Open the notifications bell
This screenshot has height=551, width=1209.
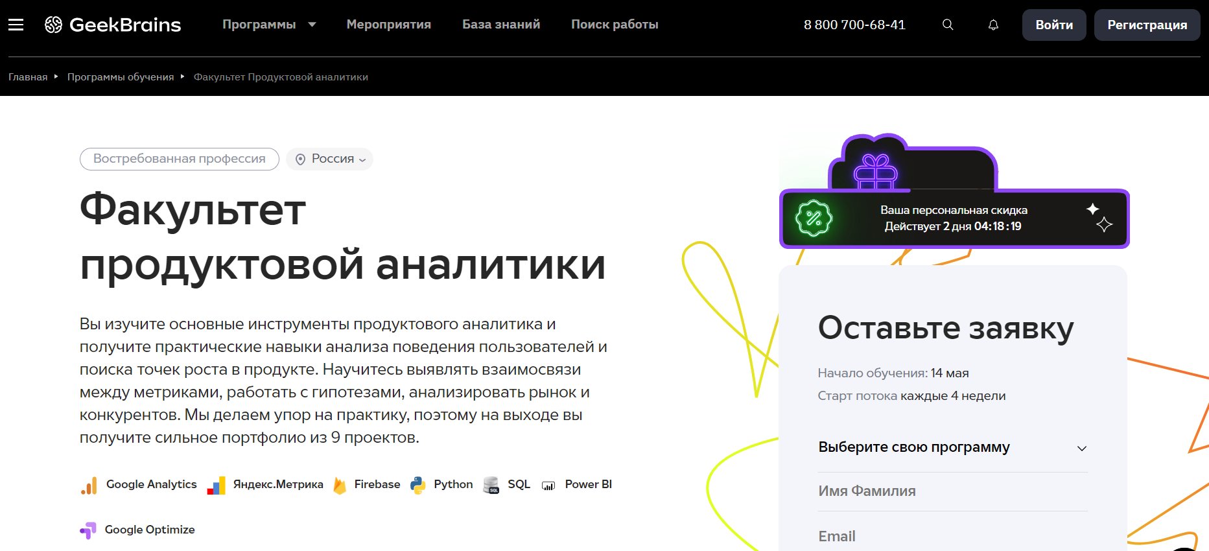click(993, 25)
